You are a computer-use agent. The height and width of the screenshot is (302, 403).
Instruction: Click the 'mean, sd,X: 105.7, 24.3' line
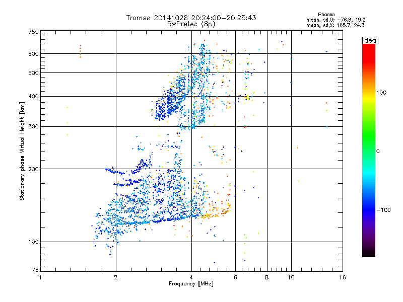[x=335, y=25]
